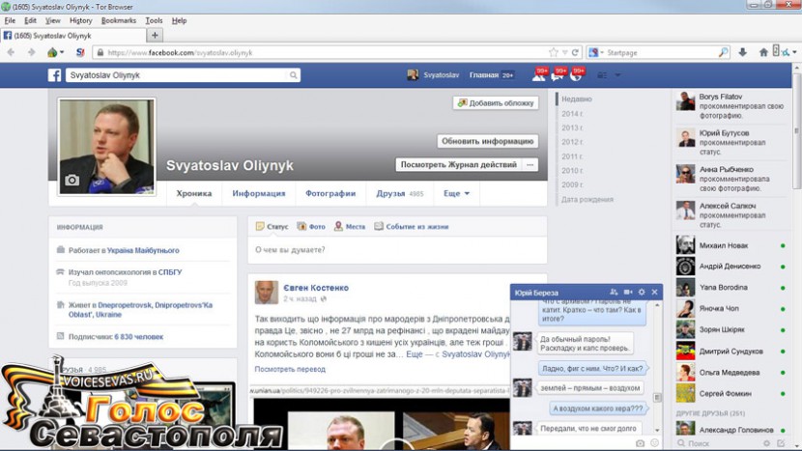Screen dimensions: 802x451
Task: Click the Добавить обложку button
Action: [495, 102]
